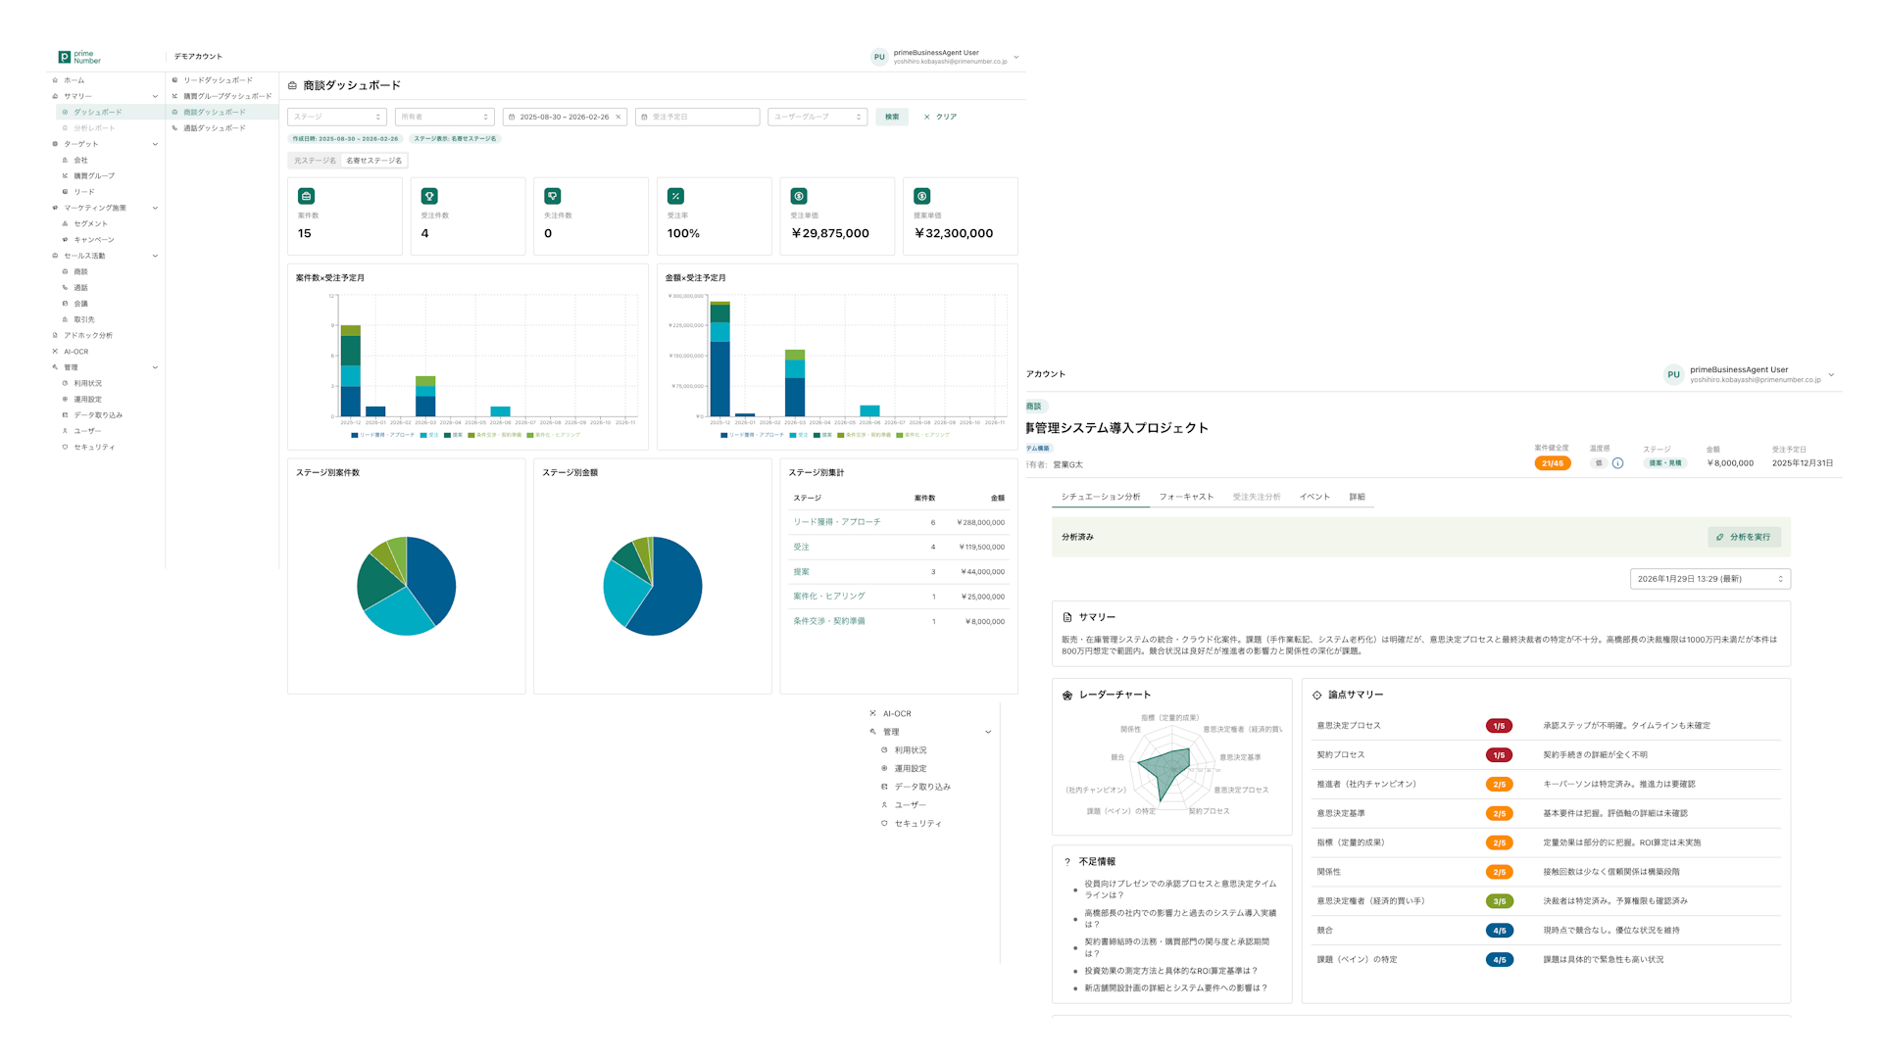Select the 名寄せステージ名 toggle option

(x=373, y=161)
